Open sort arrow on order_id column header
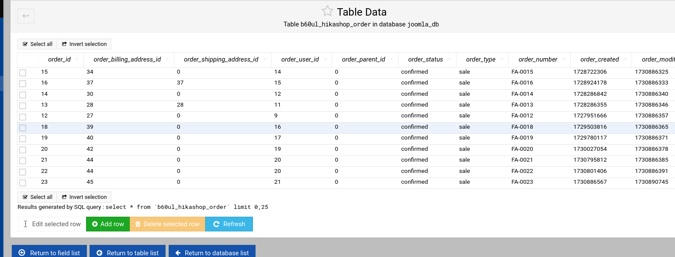Viewport: 675px width, 257px height. point(77,60)
